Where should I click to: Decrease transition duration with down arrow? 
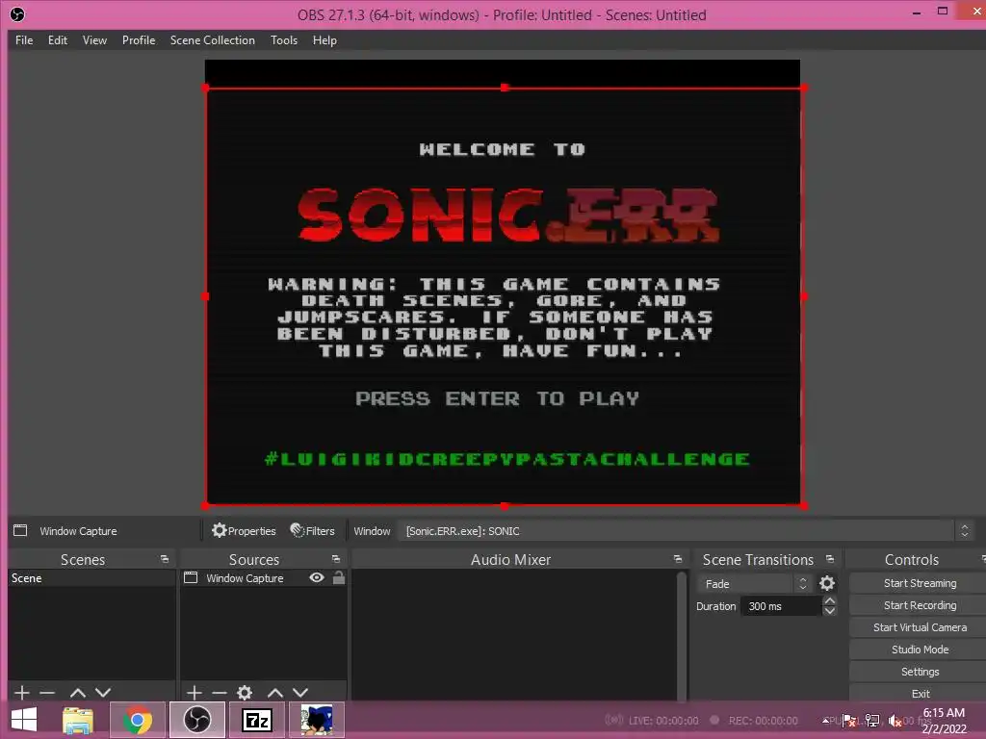click(x=829, y=611)
